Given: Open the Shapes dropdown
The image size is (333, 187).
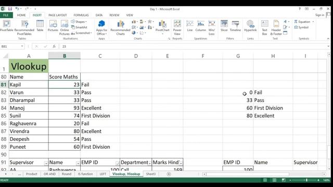Looking at the screenshot, I should click(79, 22).
